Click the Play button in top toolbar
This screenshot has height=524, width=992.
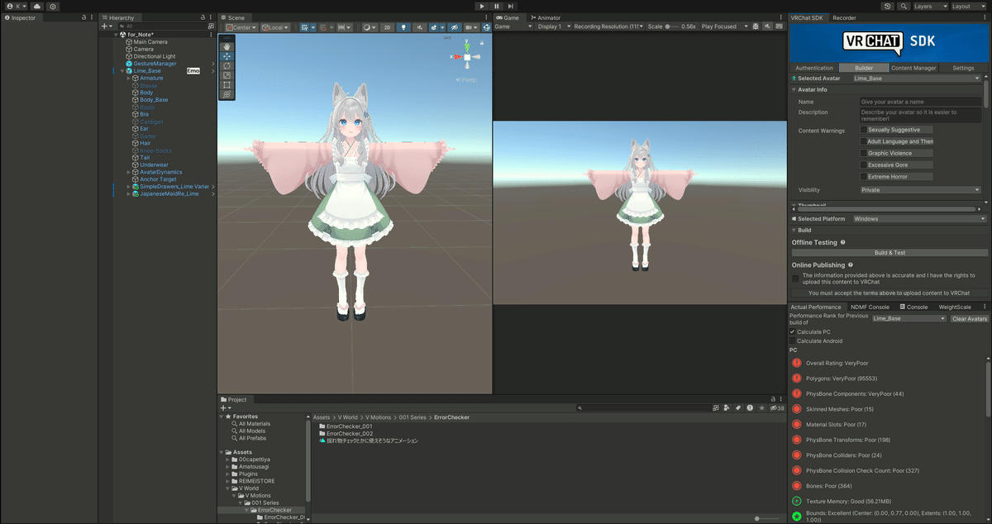483,6
